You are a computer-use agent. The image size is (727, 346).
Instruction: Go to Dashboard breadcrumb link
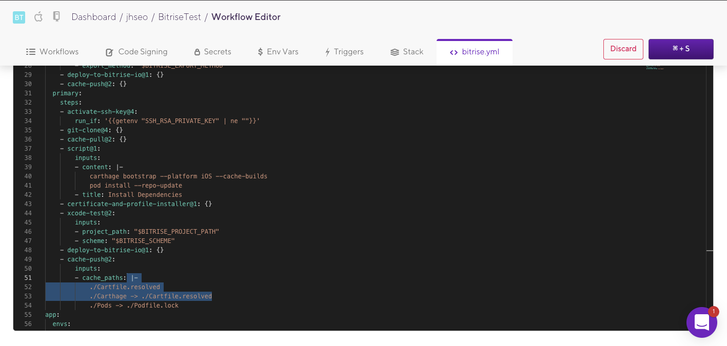pos(94,17)
